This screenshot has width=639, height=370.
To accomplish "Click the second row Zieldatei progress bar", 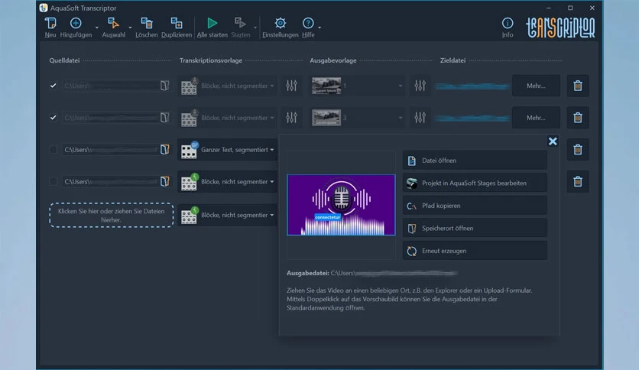I will coord(472,118).
